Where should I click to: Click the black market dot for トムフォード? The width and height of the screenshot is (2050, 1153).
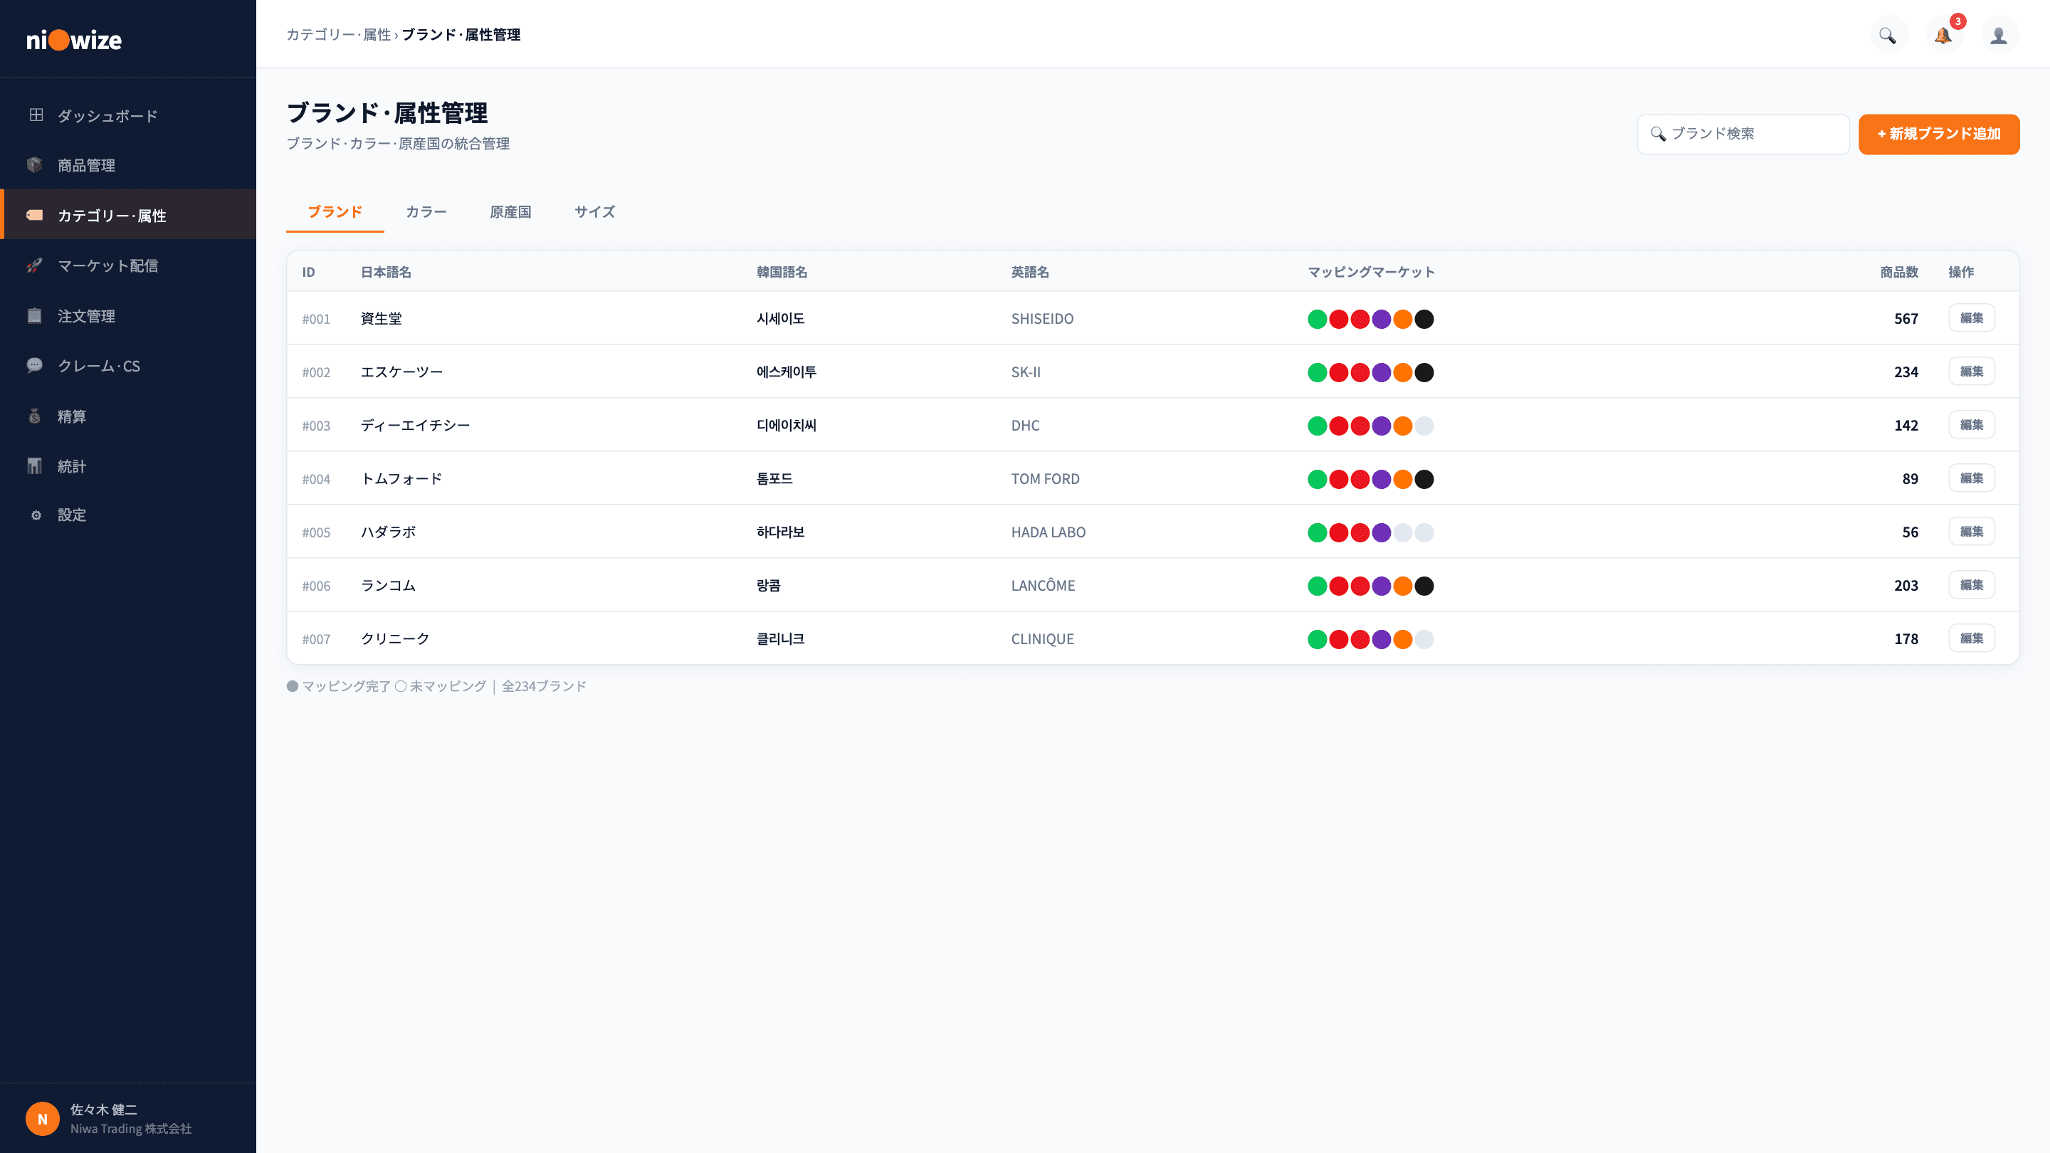coord(1424,479)
